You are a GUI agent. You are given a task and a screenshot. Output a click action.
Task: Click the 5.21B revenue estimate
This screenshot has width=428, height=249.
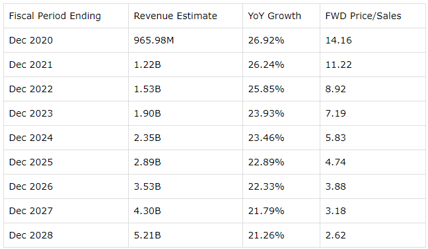click(147, 235)
